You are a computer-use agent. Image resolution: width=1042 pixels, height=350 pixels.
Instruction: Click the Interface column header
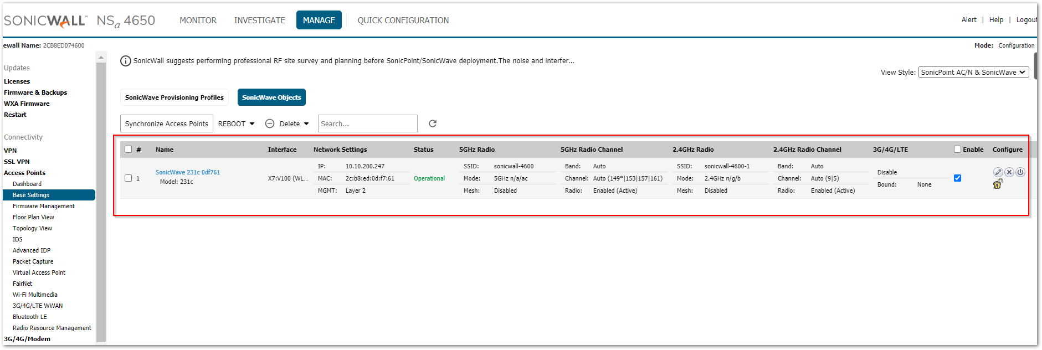tap(283, 150)
